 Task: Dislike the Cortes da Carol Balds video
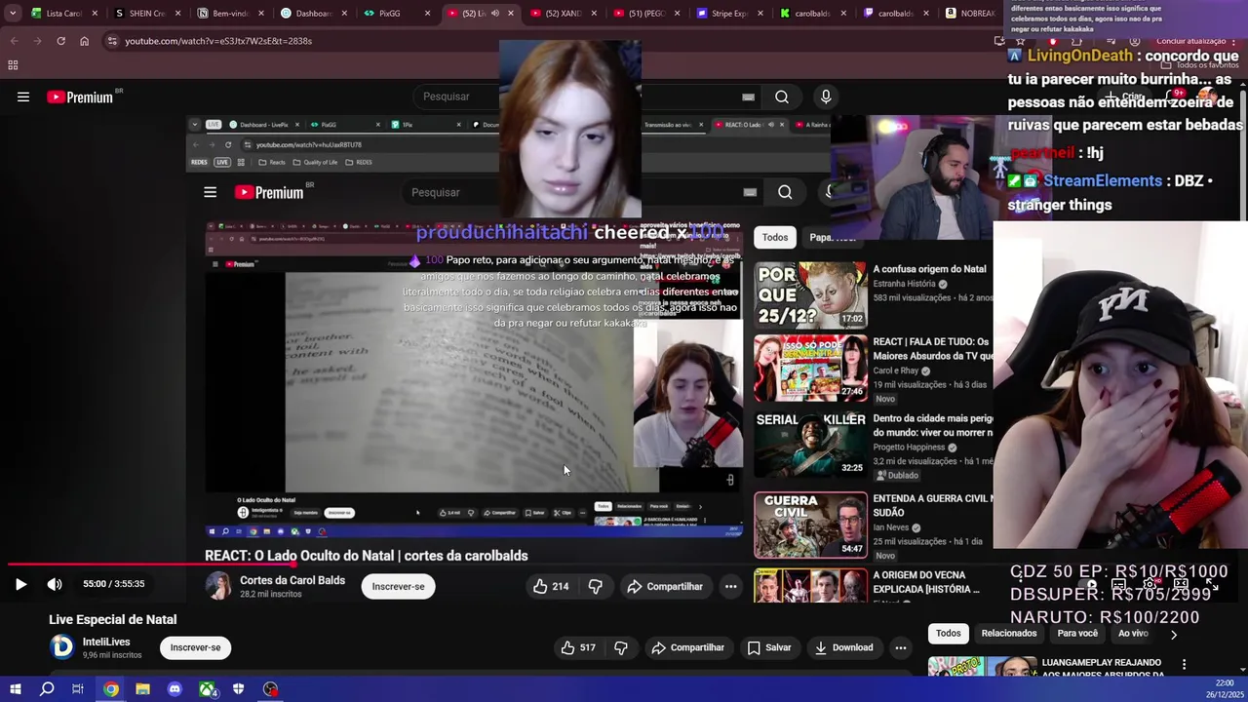point(595,586)
